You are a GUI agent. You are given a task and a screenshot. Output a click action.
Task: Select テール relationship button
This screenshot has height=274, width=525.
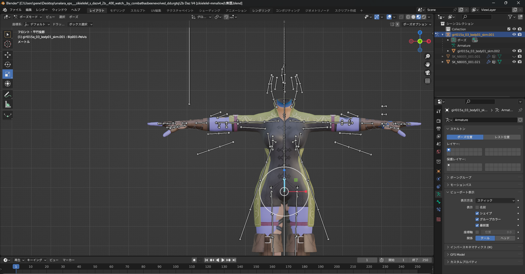coord(485,238)
